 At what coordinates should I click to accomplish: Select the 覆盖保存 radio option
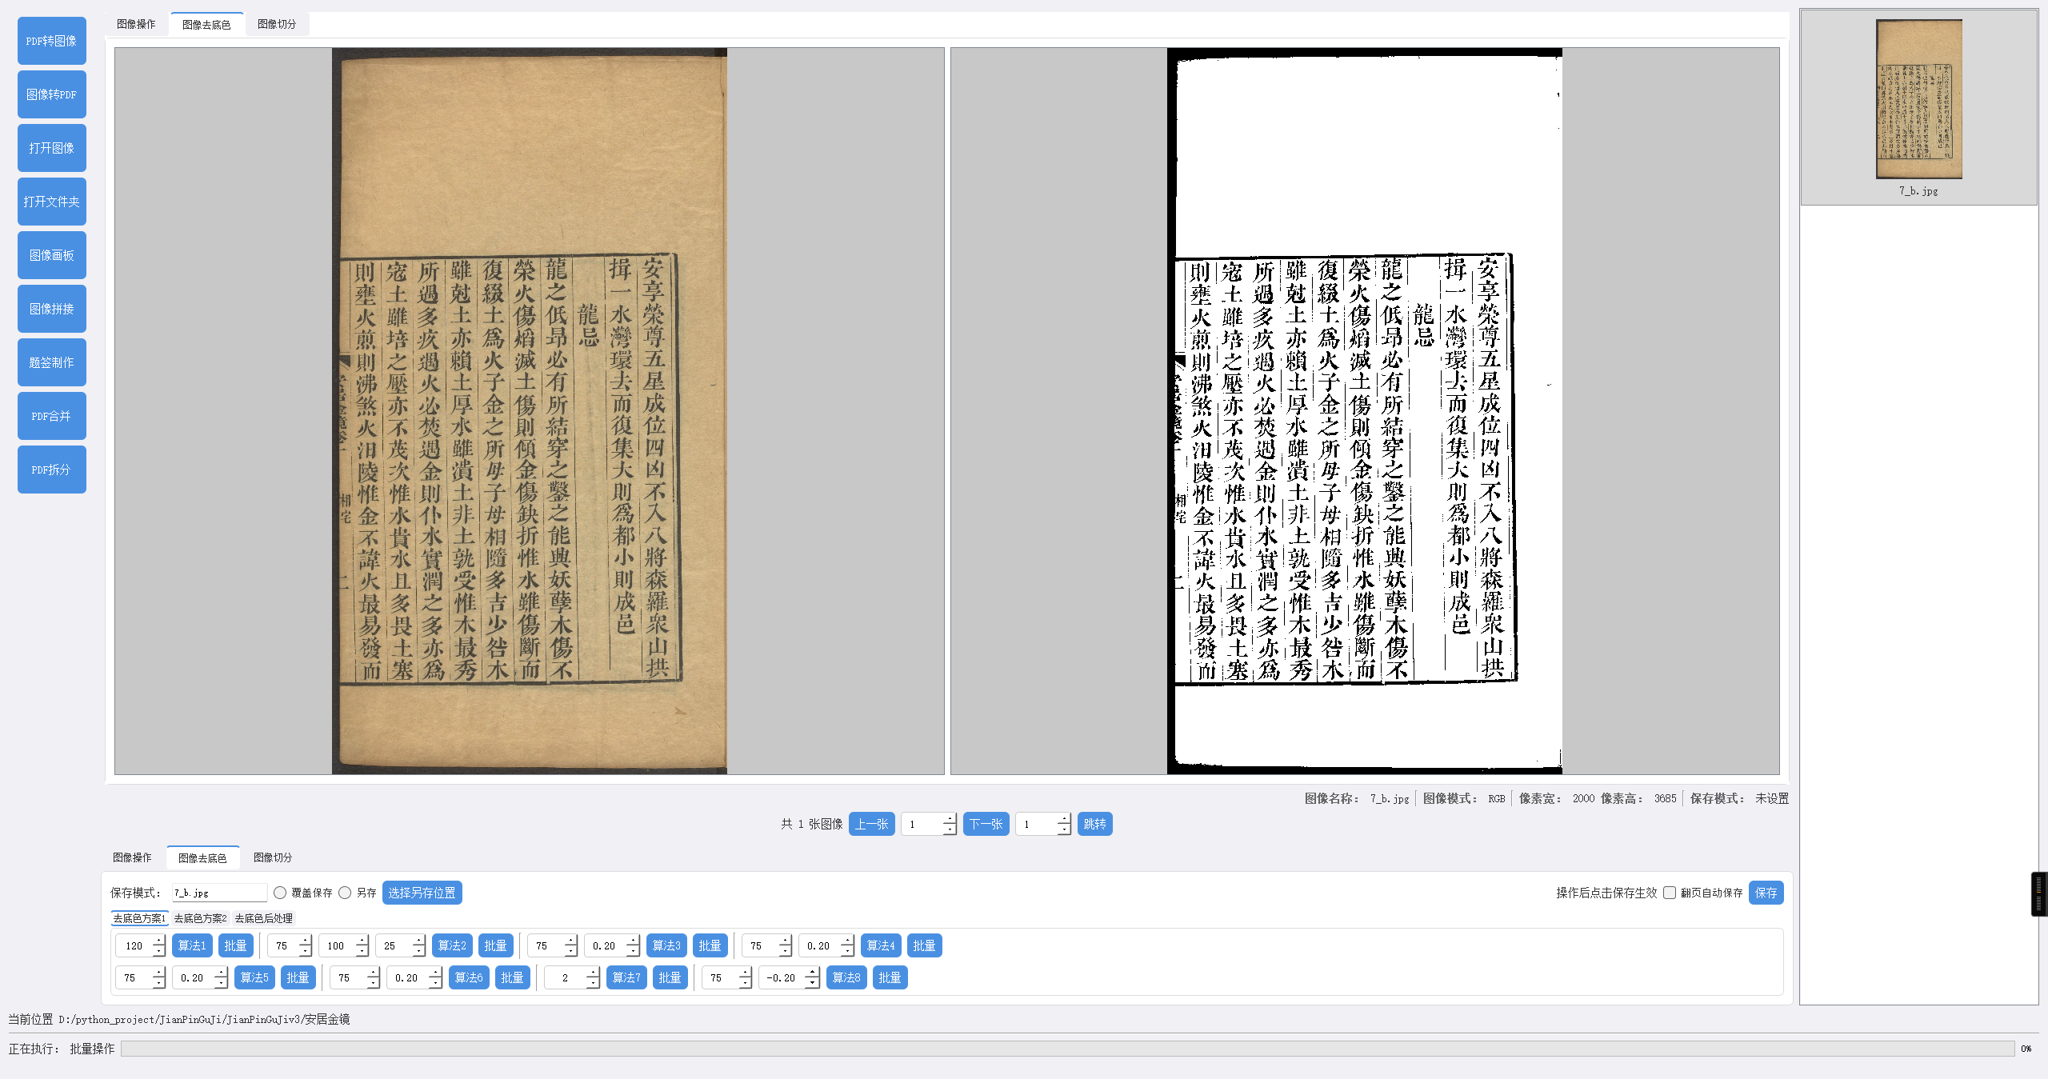(280, 893)
